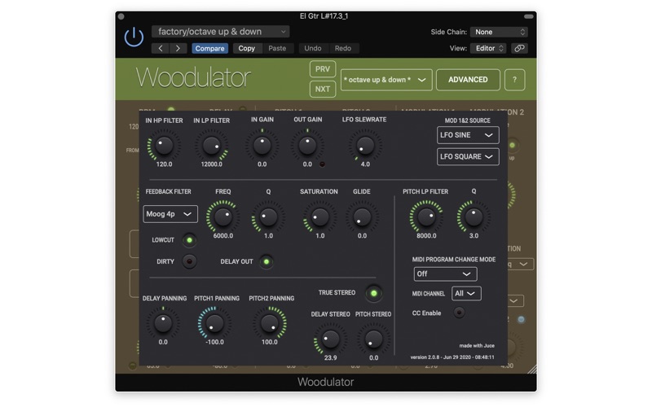This screenshot has width=652, height=407.
Task: Click the OUT GAIN clip indicator LED
Action: click(322, 164)
